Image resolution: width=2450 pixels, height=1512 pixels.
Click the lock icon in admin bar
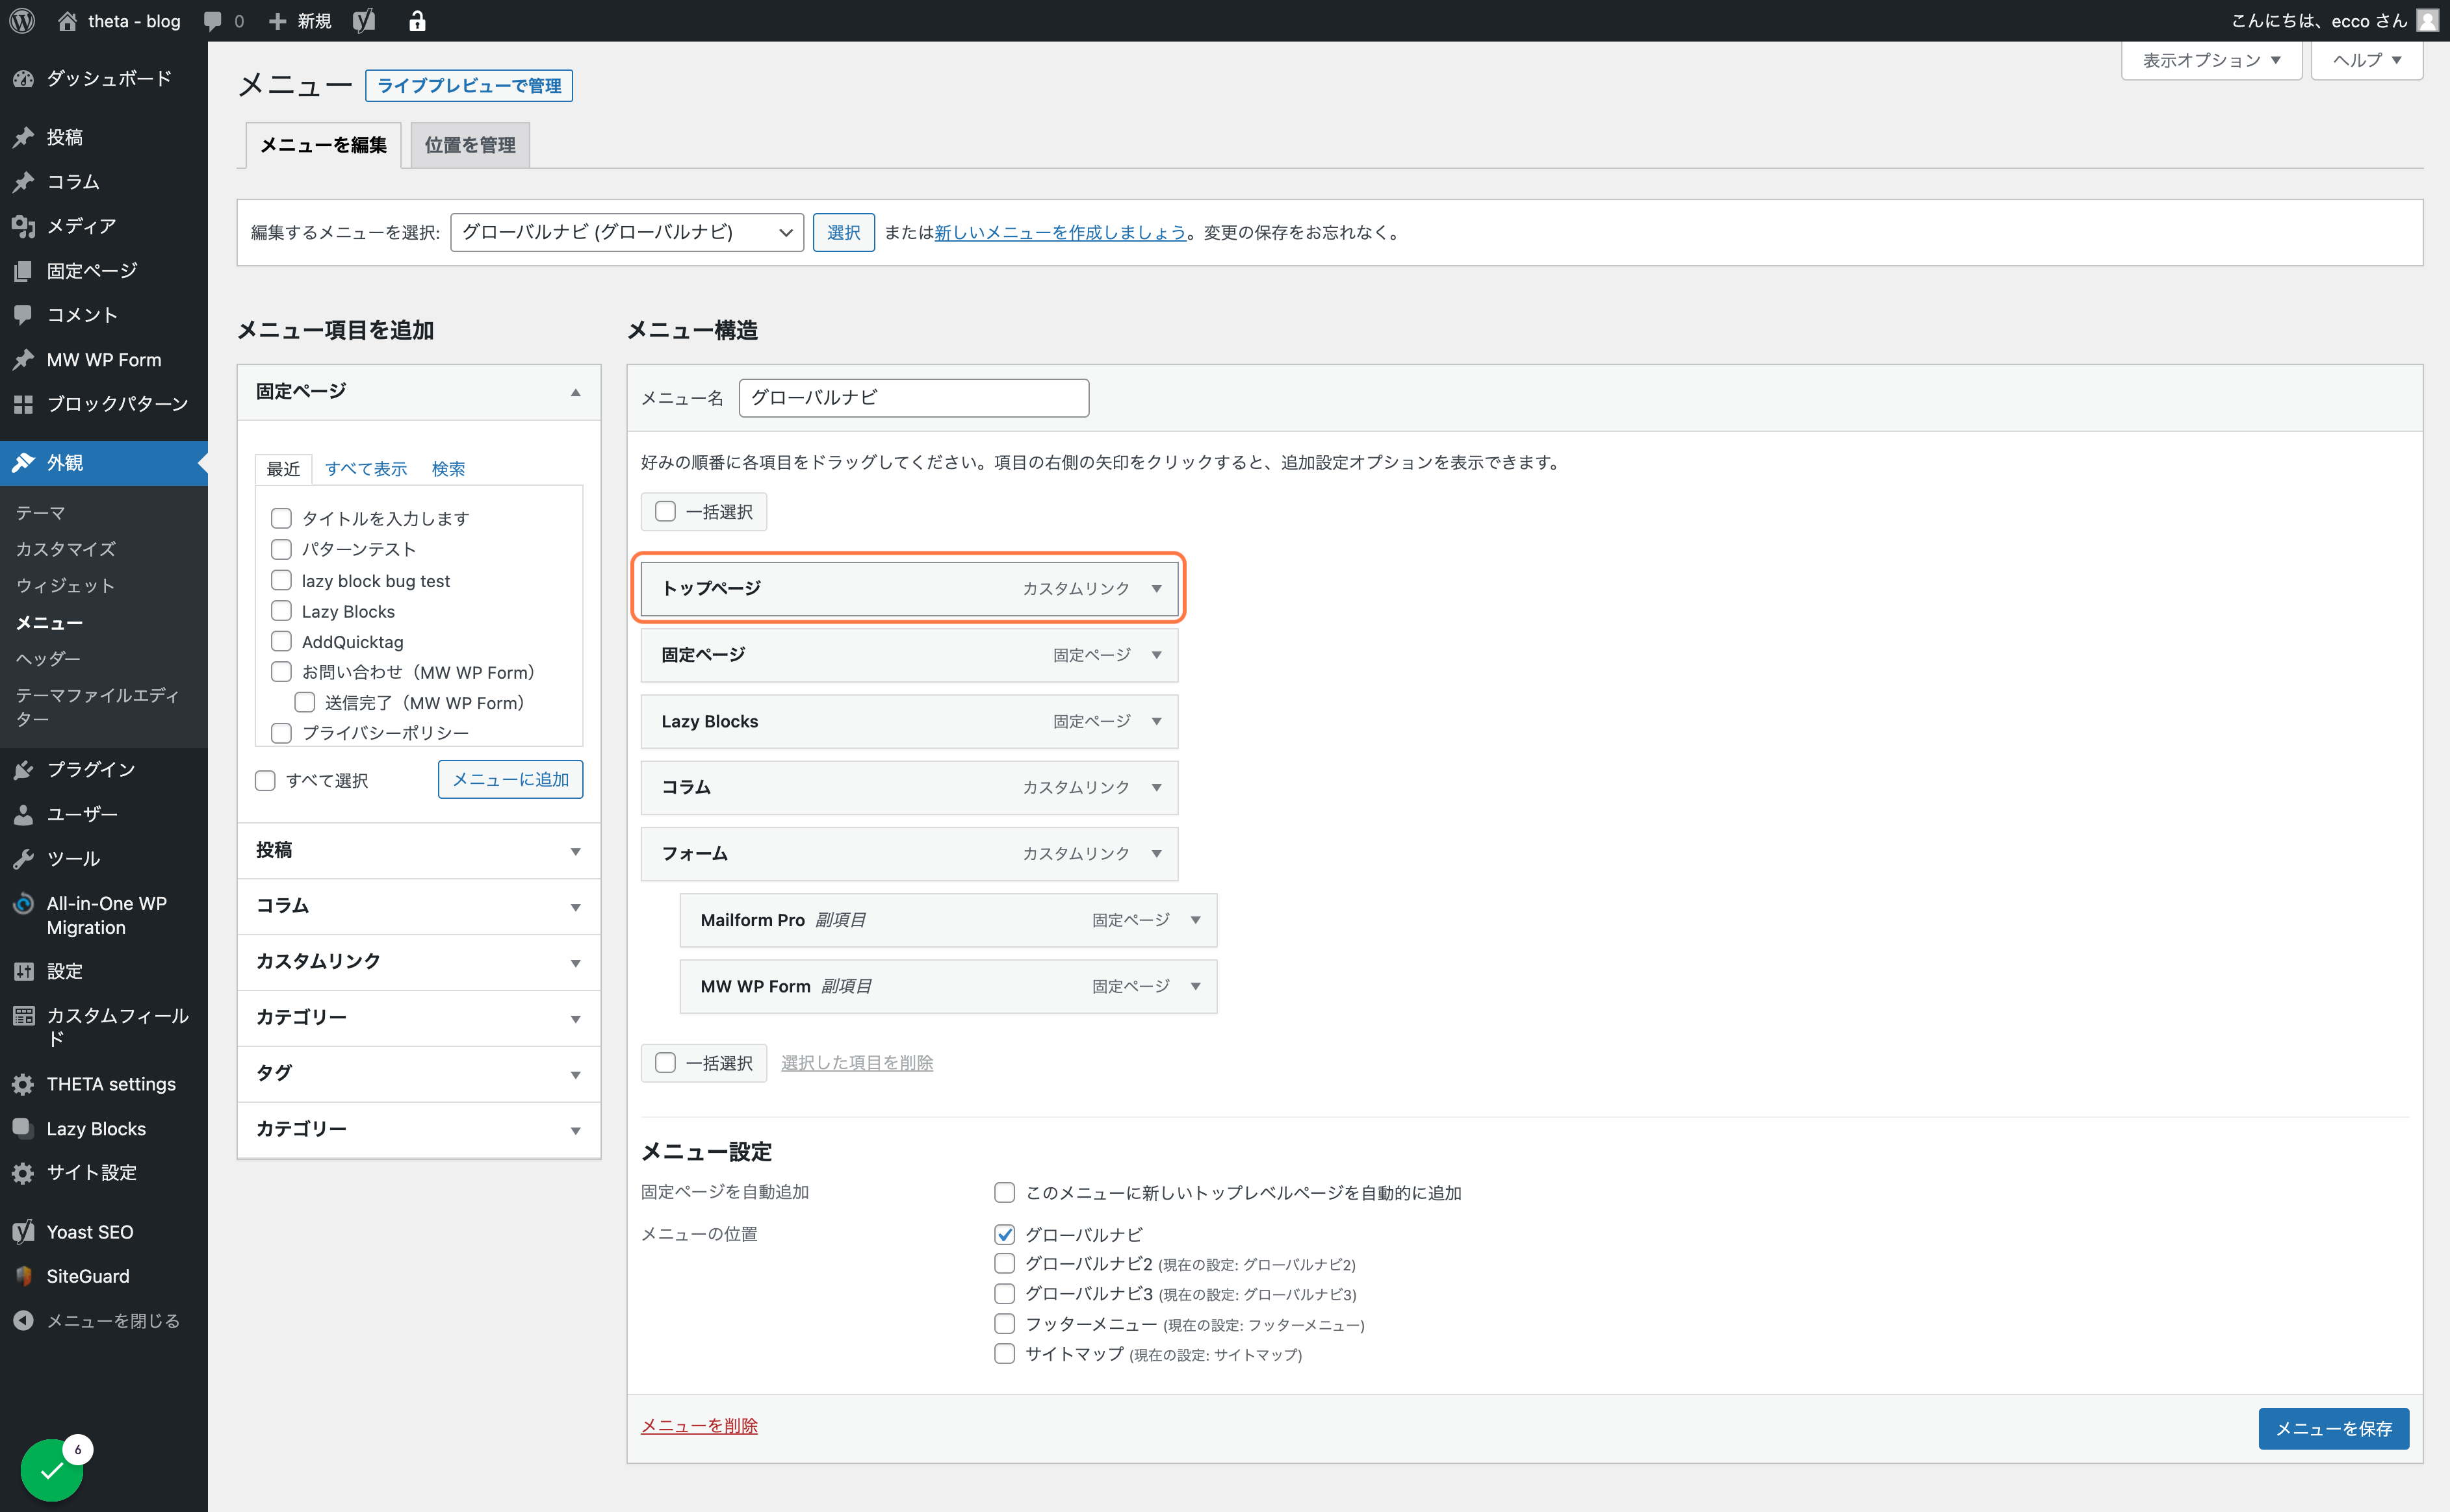417,21
